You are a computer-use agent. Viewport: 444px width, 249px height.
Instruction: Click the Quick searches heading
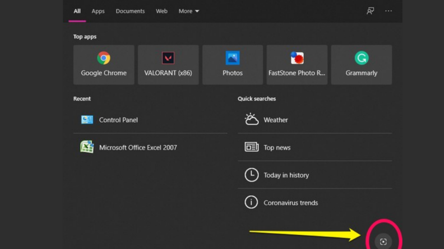coord(257,99)
